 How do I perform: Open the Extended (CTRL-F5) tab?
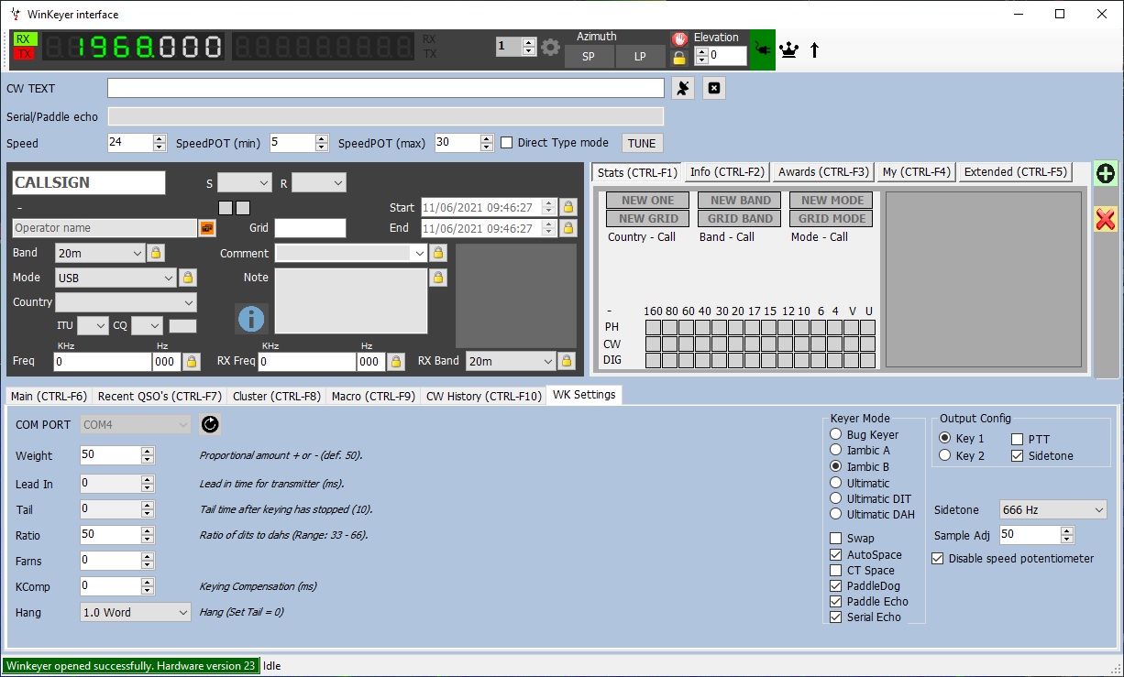(1016, 171)
